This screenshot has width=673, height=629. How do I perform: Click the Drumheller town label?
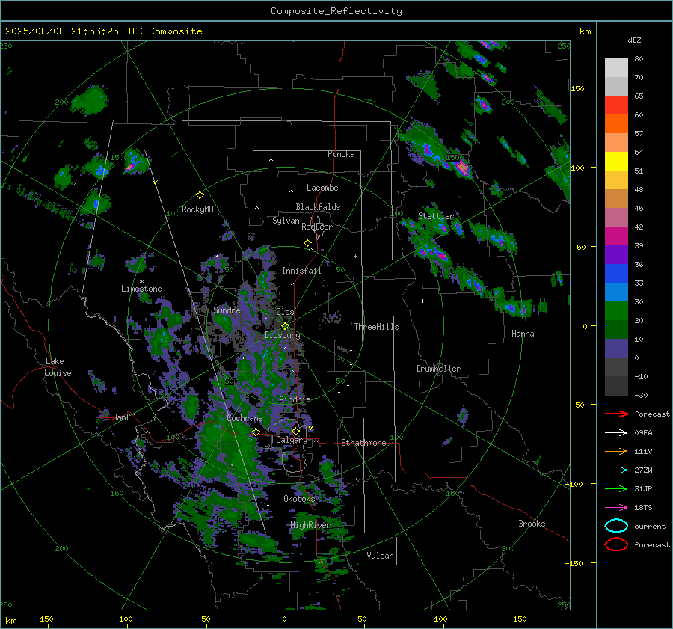pyautogui.click(x=438, y=369)
